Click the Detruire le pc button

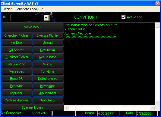pos(48,79)
